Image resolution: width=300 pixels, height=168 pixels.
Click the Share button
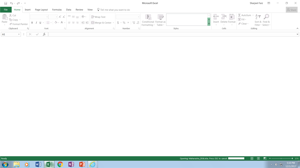coord(292,10)
